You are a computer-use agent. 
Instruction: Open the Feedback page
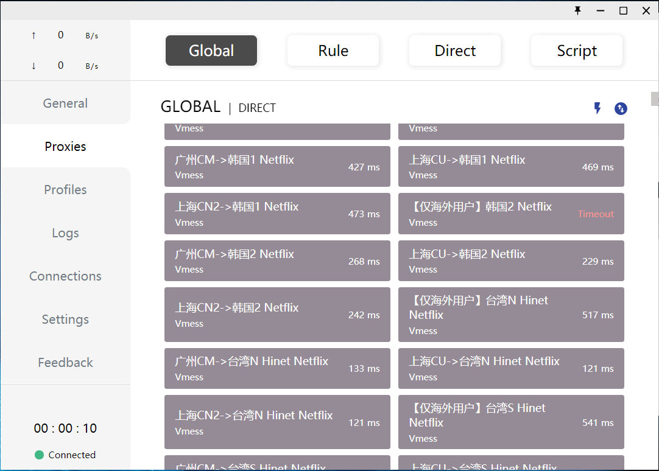(65, 363)
